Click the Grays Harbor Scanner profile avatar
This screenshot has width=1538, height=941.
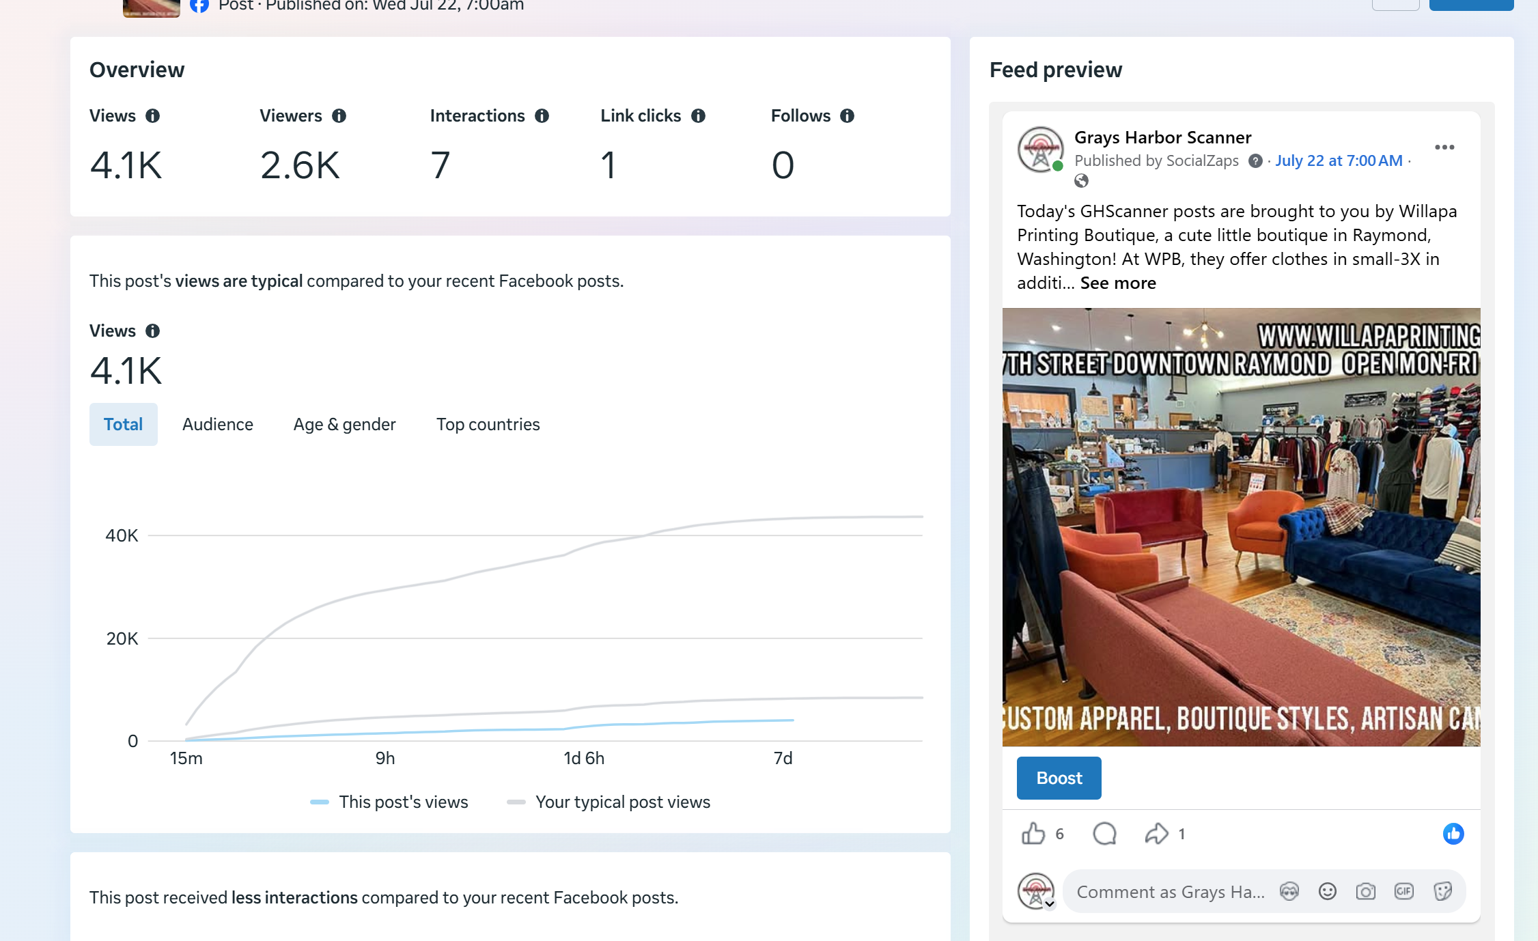click(1040, 150)
